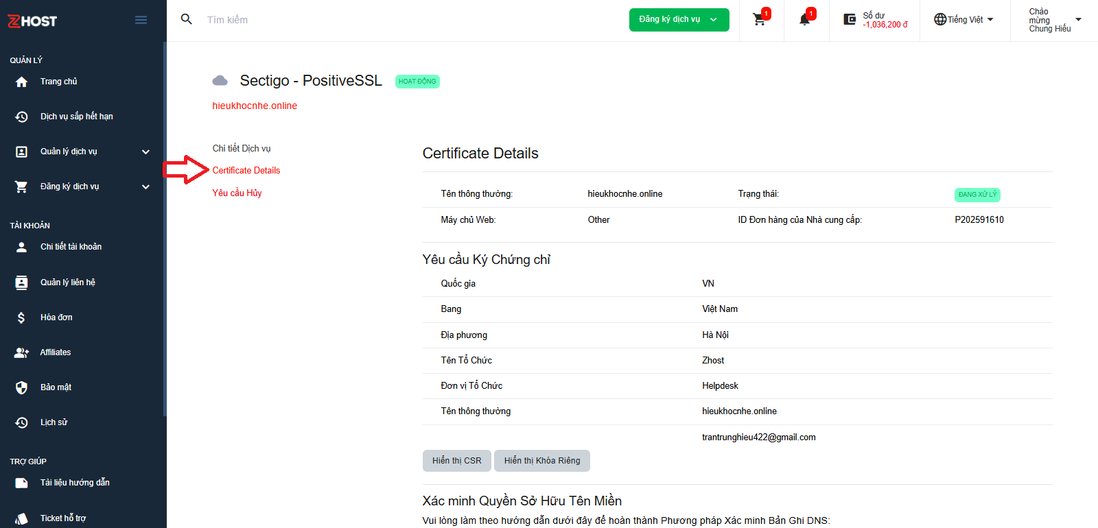Click the cloud icon beside Sectigo title
Viewport: 1098px width, 528px height.
[220, 81]
